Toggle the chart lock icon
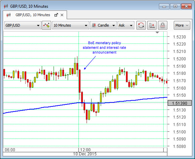The image size is (195, 159). coord(162,25)
